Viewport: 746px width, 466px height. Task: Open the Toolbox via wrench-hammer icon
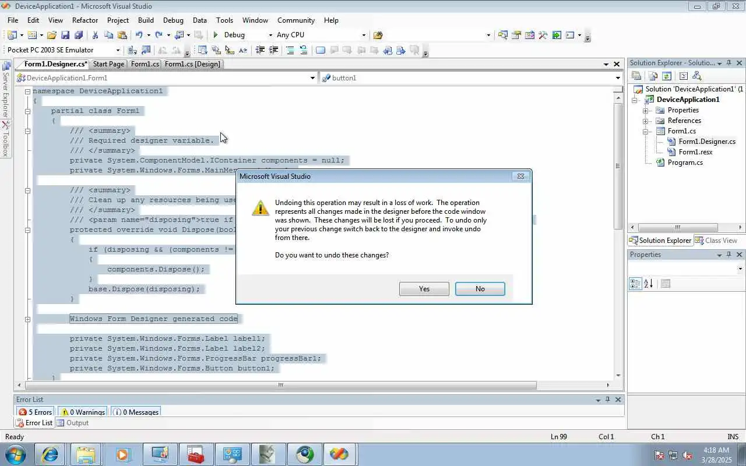(543, 35)
